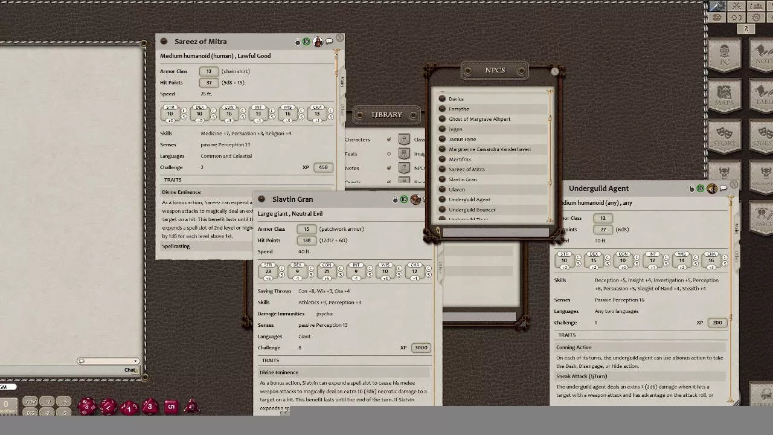Image resolution: width=773 pixels, height=435 pixels.
Task: Click the crossed swords toolbar icon
Action: tap(736, 6)
